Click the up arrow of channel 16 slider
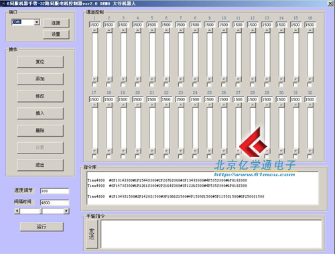The width and height of the screenshot is (335, 254). (x=310, y=31)
